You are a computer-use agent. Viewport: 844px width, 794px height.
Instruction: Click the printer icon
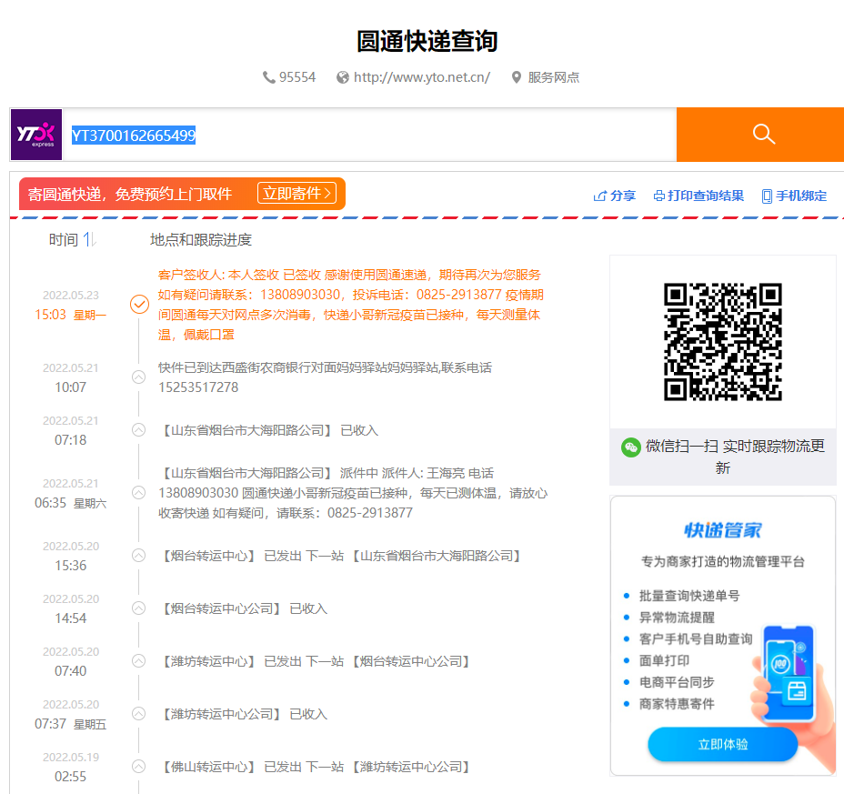(x=658, y=196)
